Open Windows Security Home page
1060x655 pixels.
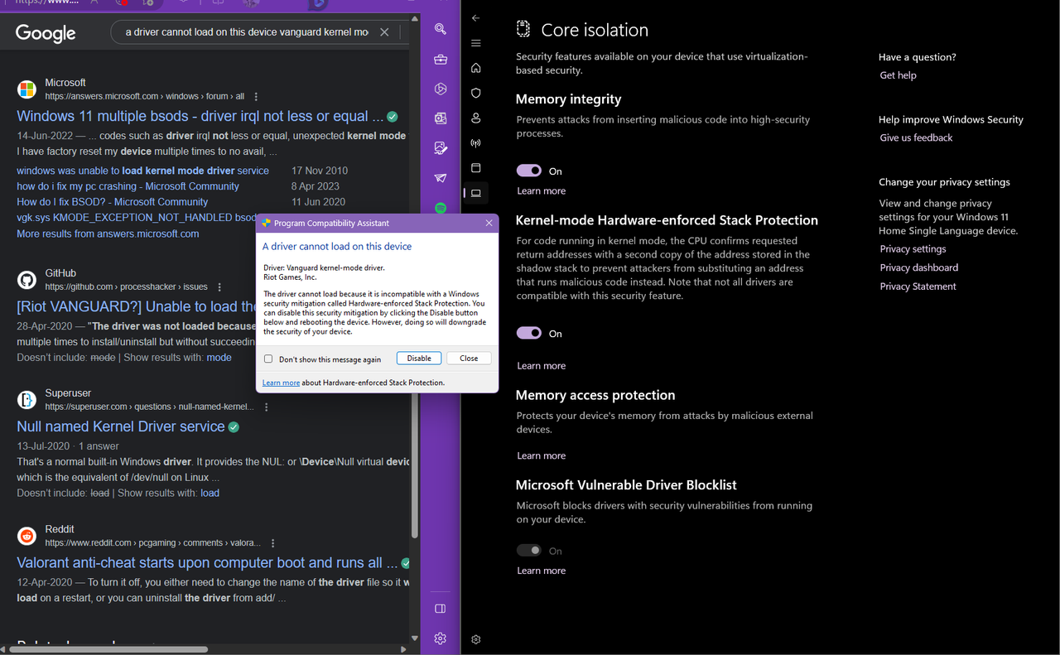(x=475, y=67)
